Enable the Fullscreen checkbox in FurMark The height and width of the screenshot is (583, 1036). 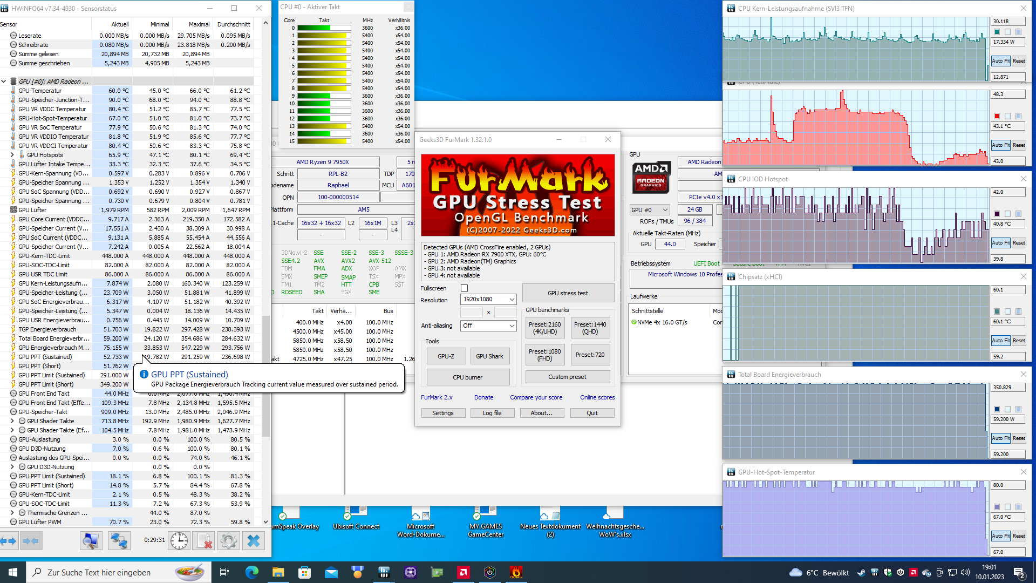[x=465, y=288]
